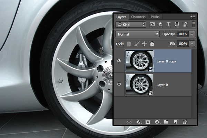Open the fx layer style menu
Viewport: 207px width, 138px height.
point(139,122)
